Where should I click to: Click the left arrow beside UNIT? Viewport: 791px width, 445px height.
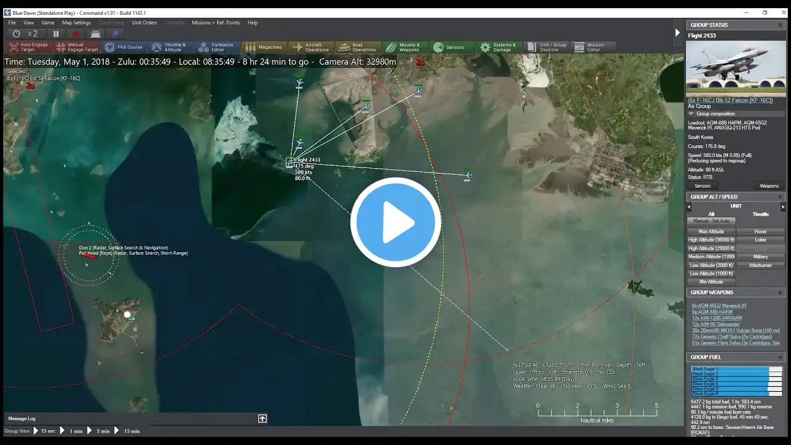(x=689, y=206)
